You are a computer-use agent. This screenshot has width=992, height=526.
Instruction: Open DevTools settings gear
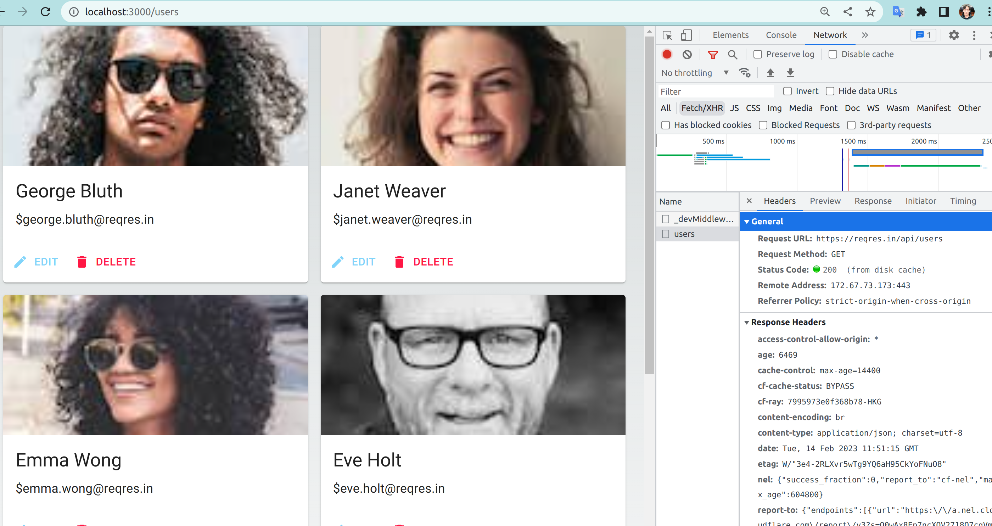[954, 35]
